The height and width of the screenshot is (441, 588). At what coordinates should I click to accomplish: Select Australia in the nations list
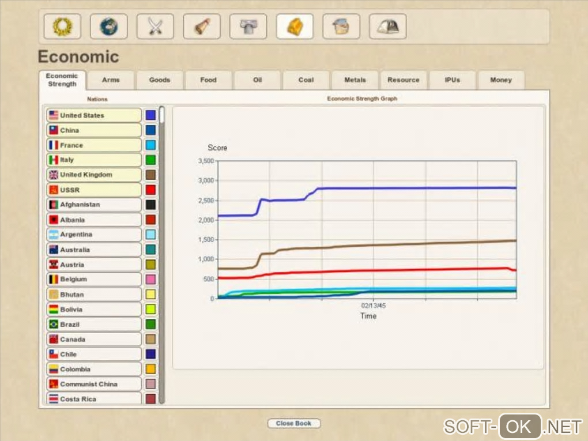94,250
